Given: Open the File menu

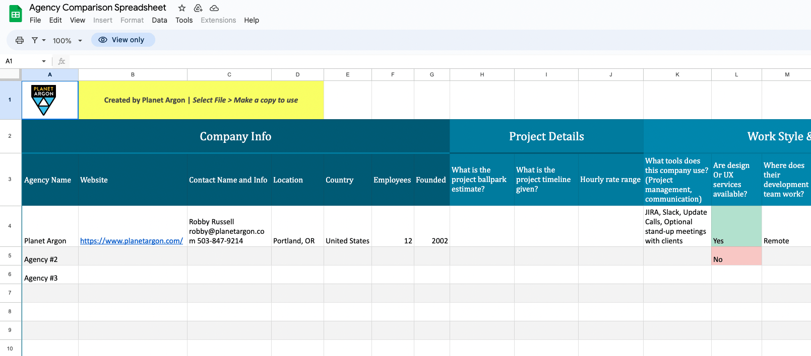Looking at the screenshot, I should click(x=35, y=20).
